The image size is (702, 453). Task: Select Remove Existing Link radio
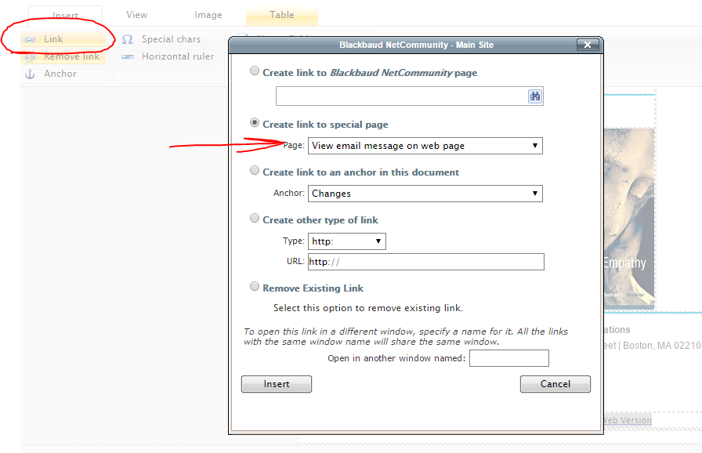point(255,287)
